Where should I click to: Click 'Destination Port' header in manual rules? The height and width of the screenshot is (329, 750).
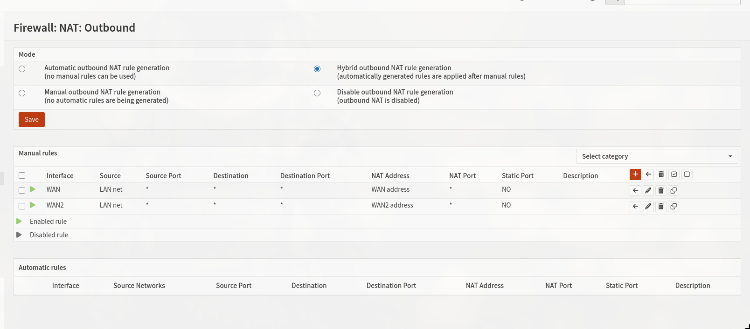tap(305, 176)
